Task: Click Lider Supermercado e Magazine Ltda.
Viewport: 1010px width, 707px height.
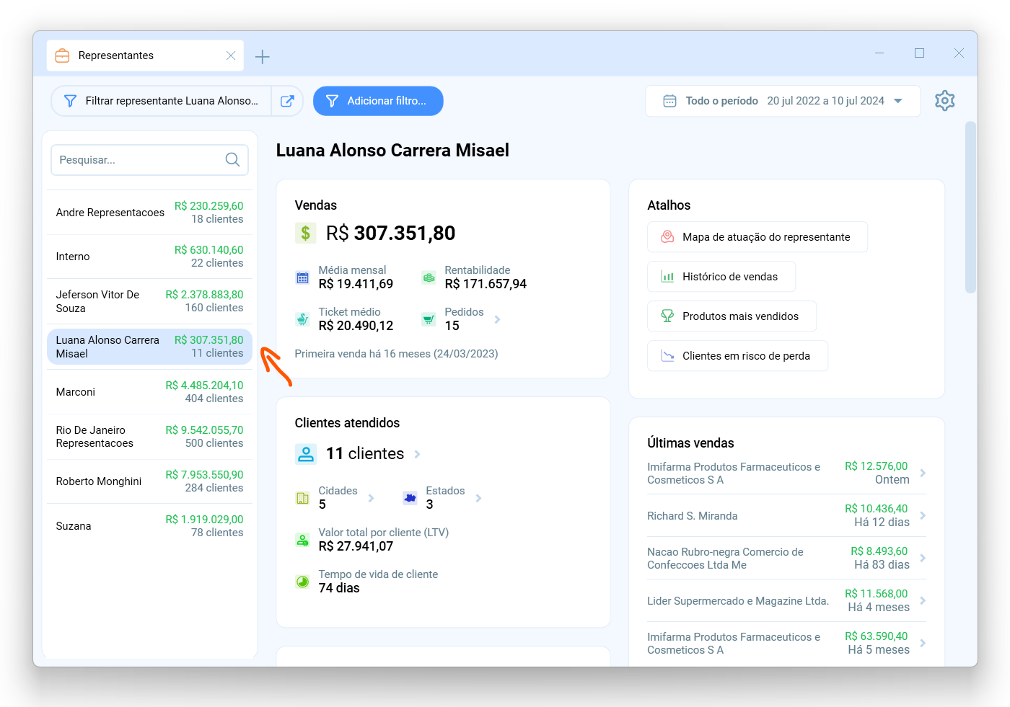Action: pos(738,601)
